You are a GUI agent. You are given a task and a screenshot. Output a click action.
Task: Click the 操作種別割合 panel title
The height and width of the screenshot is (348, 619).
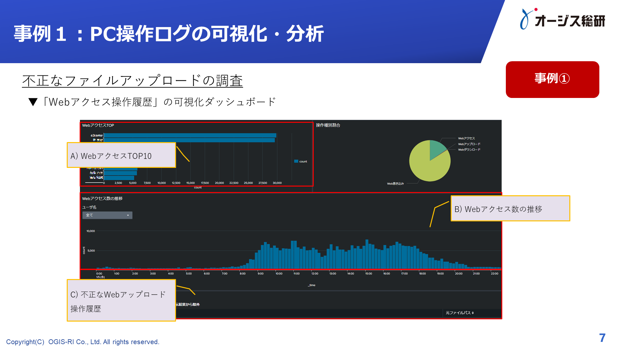point(328,125)
